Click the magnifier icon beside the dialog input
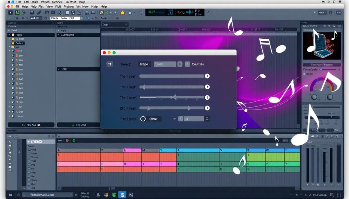 (x=207, y=119)
